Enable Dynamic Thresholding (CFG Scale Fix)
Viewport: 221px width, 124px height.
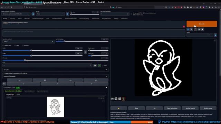coord(3,73)
